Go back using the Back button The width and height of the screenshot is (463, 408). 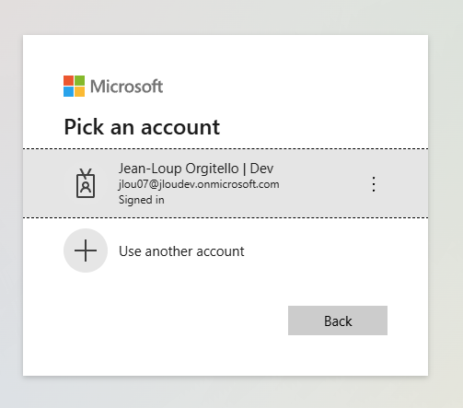pos(338,321)
